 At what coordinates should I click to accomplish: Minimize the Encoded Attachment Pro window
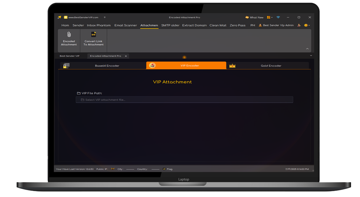(x=288, y=17)
